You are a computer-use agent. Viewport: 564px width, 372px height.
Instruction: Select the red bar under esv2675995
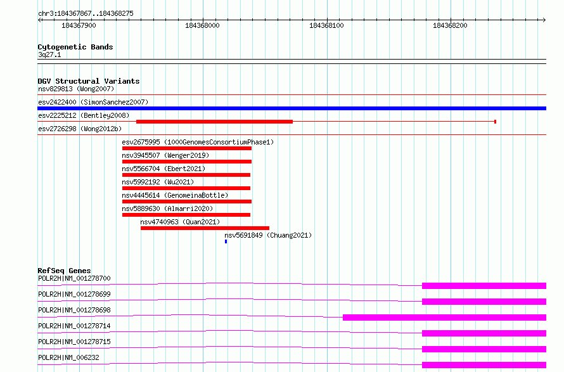click(187, 148)
